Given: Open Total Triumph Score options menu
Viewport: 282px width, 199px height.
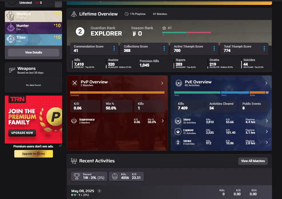Looking at the screenshot, I should [264, 48].
